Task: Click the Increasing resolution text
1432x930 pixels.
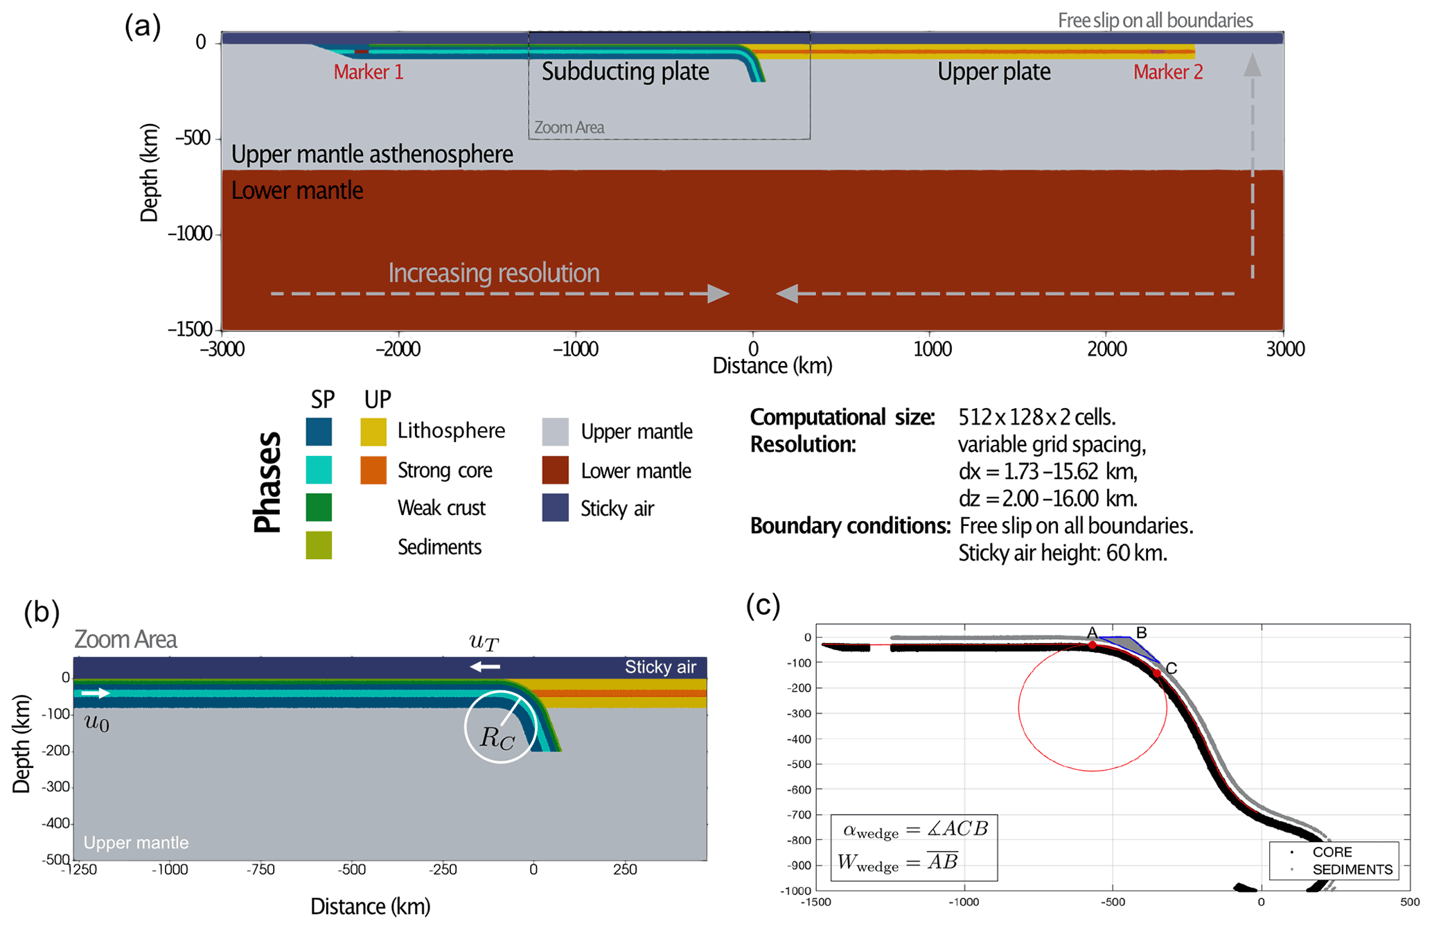Action: click(x=493, y=273)
